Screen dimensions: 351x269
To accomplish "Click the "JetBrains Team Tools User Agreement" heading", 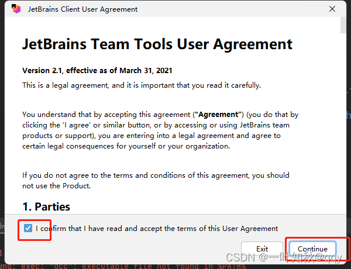I will click(157, 44).
